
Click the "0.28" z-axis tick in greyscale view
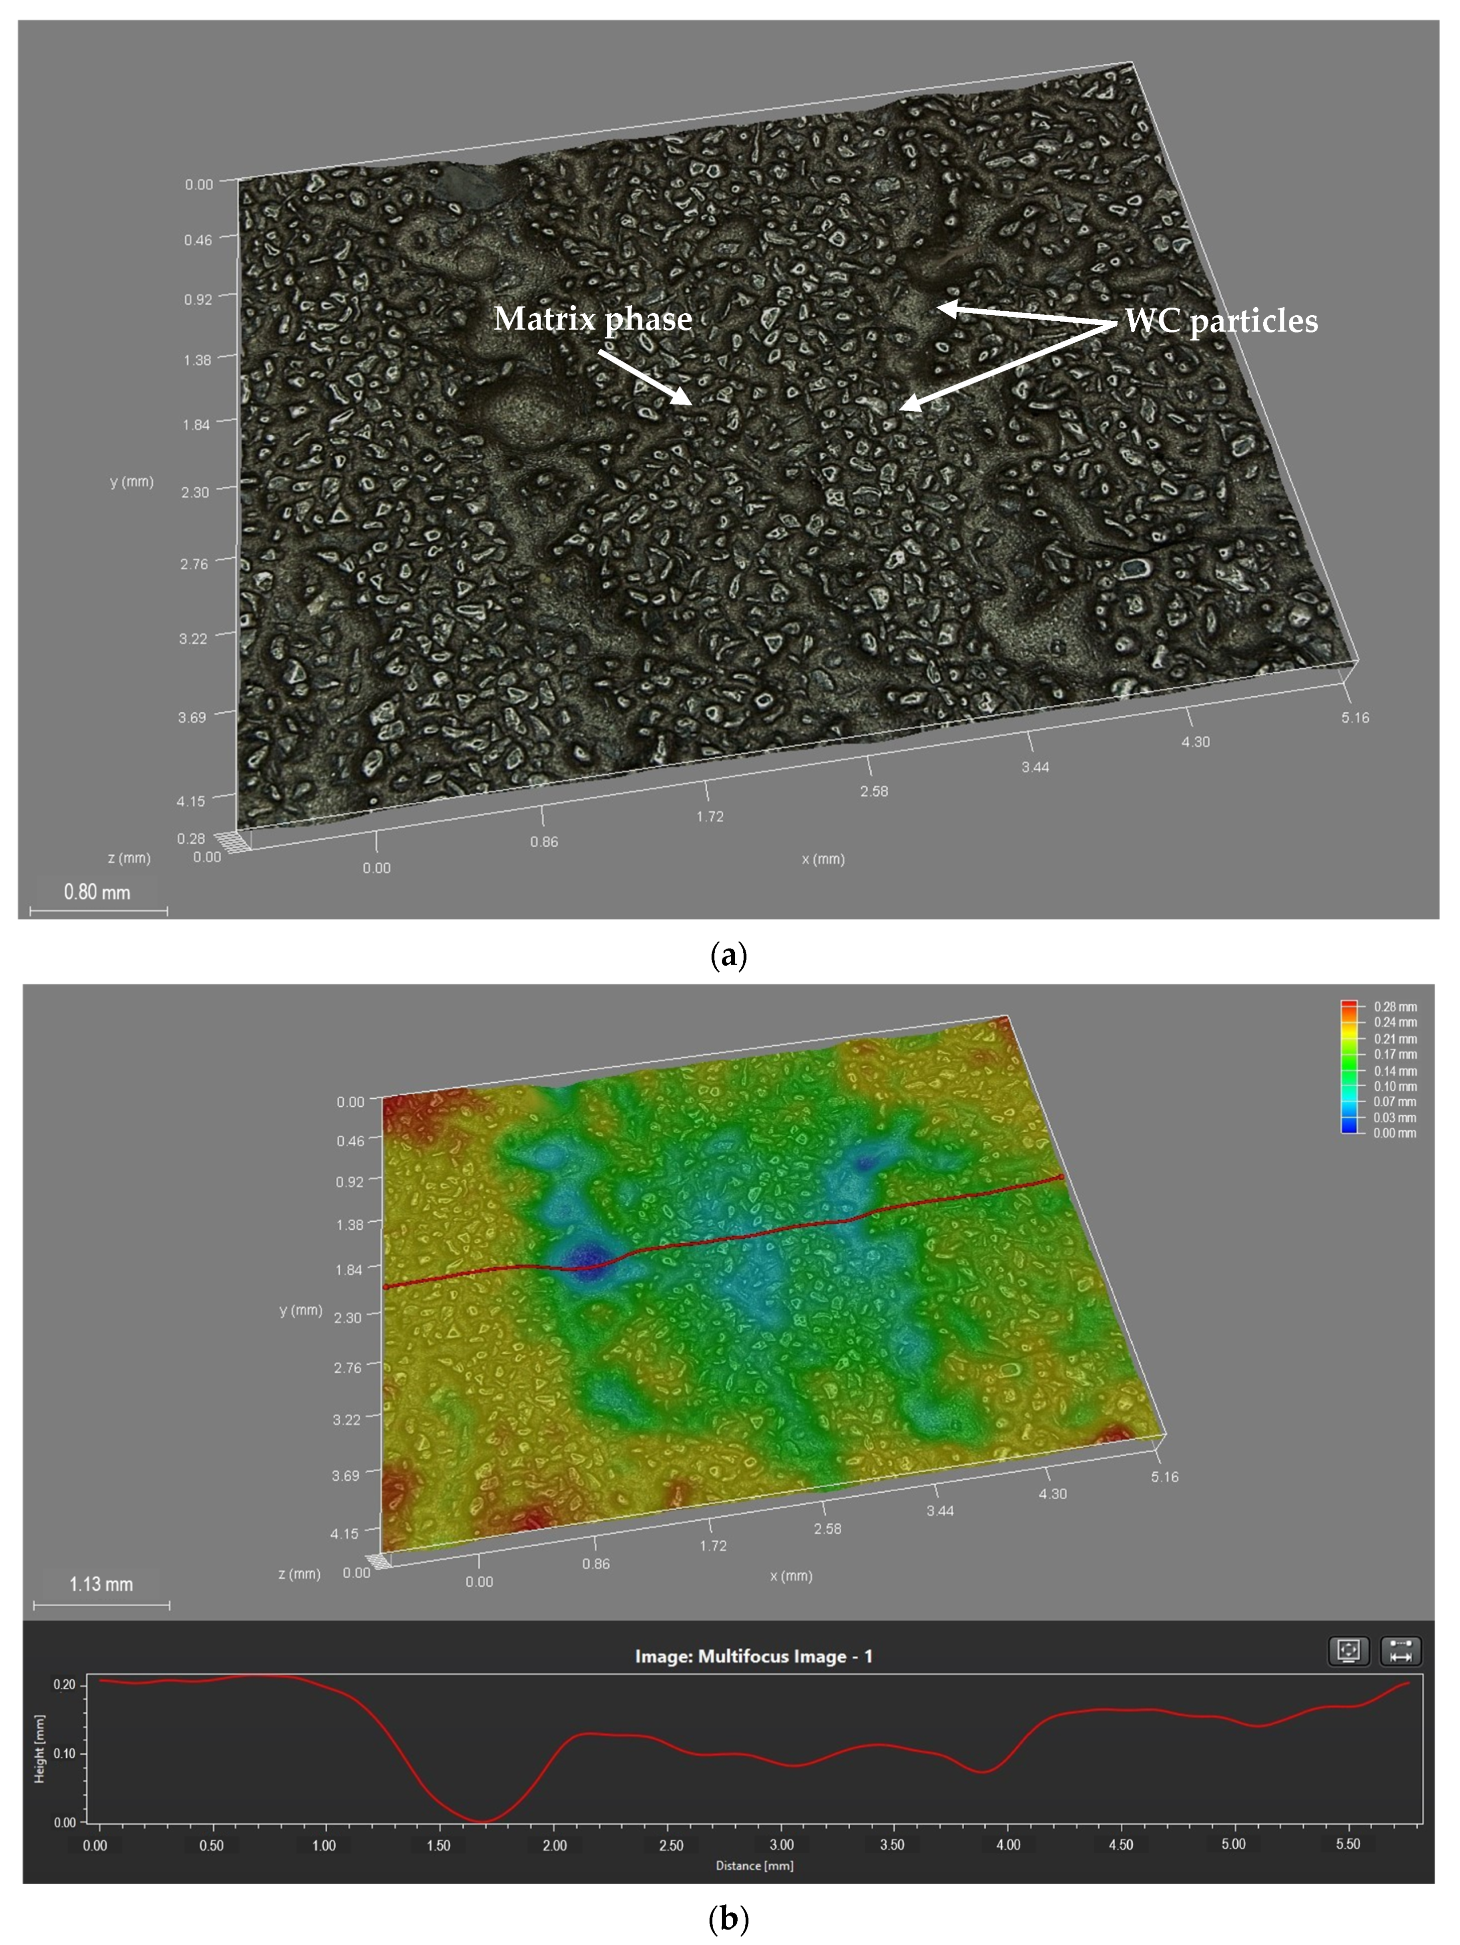(x=191, y=838)
